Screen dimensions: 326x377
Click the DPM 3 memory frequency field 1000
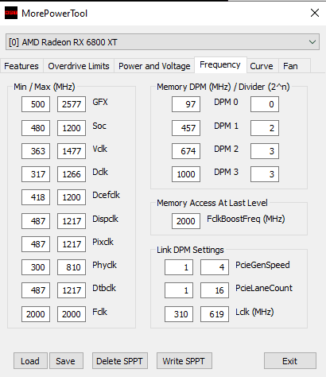click(186, 174)
